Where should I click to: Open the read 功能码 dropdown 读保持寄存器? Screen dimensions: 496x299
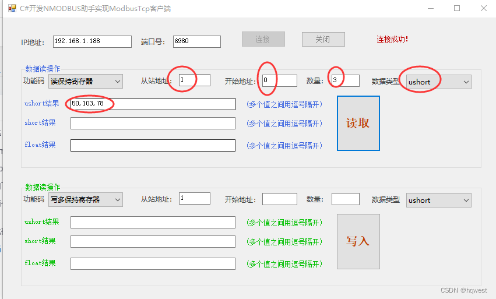pos(86,82)
